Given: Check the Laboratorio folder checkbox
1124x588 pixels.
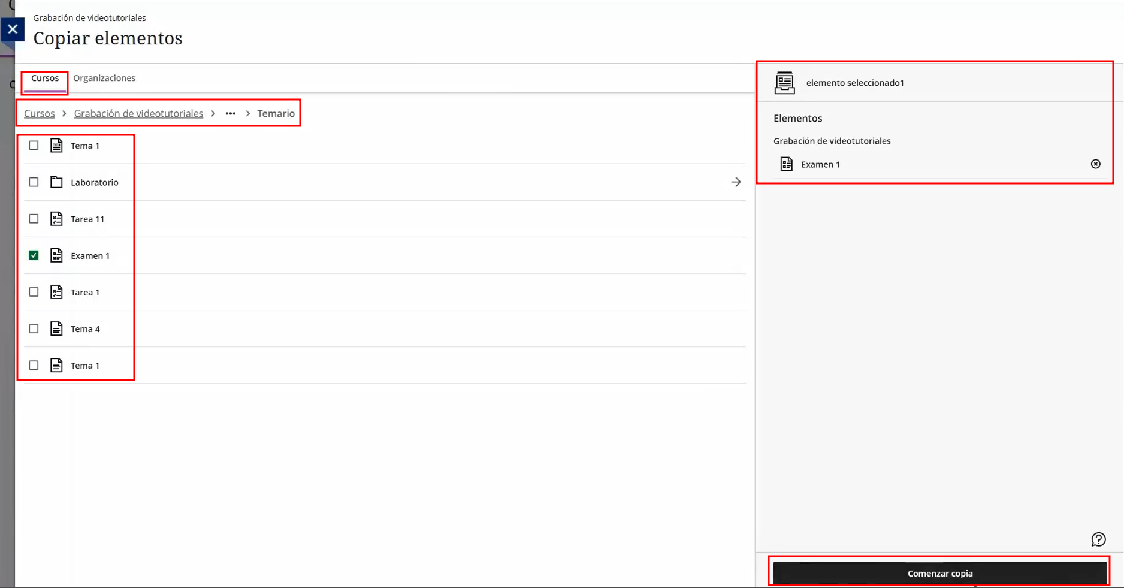Looking at the screenshot, I should [34, 182].
